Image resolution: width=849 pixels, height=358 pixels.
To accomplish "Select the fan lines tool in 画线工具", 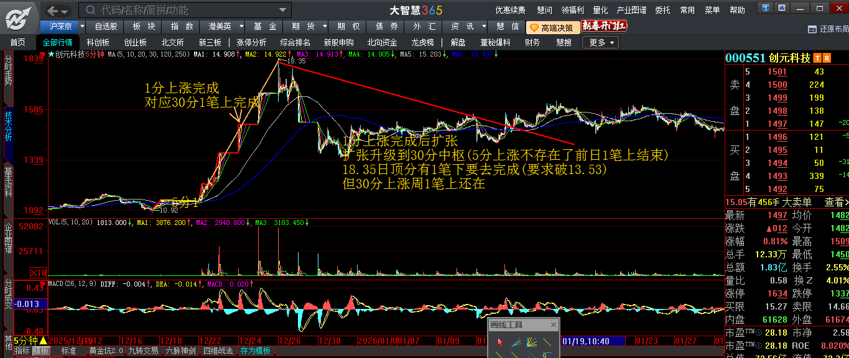I will (531, 342).
